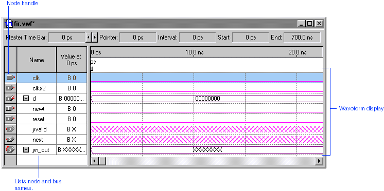Screen dimensions: 384x191
Task: Select the clkx2 node name
Action: (x=39, y=88)
